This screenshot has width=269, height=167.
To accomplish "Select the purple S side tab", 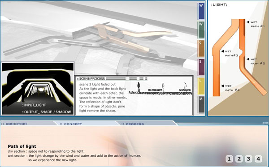I will point(201,67).
